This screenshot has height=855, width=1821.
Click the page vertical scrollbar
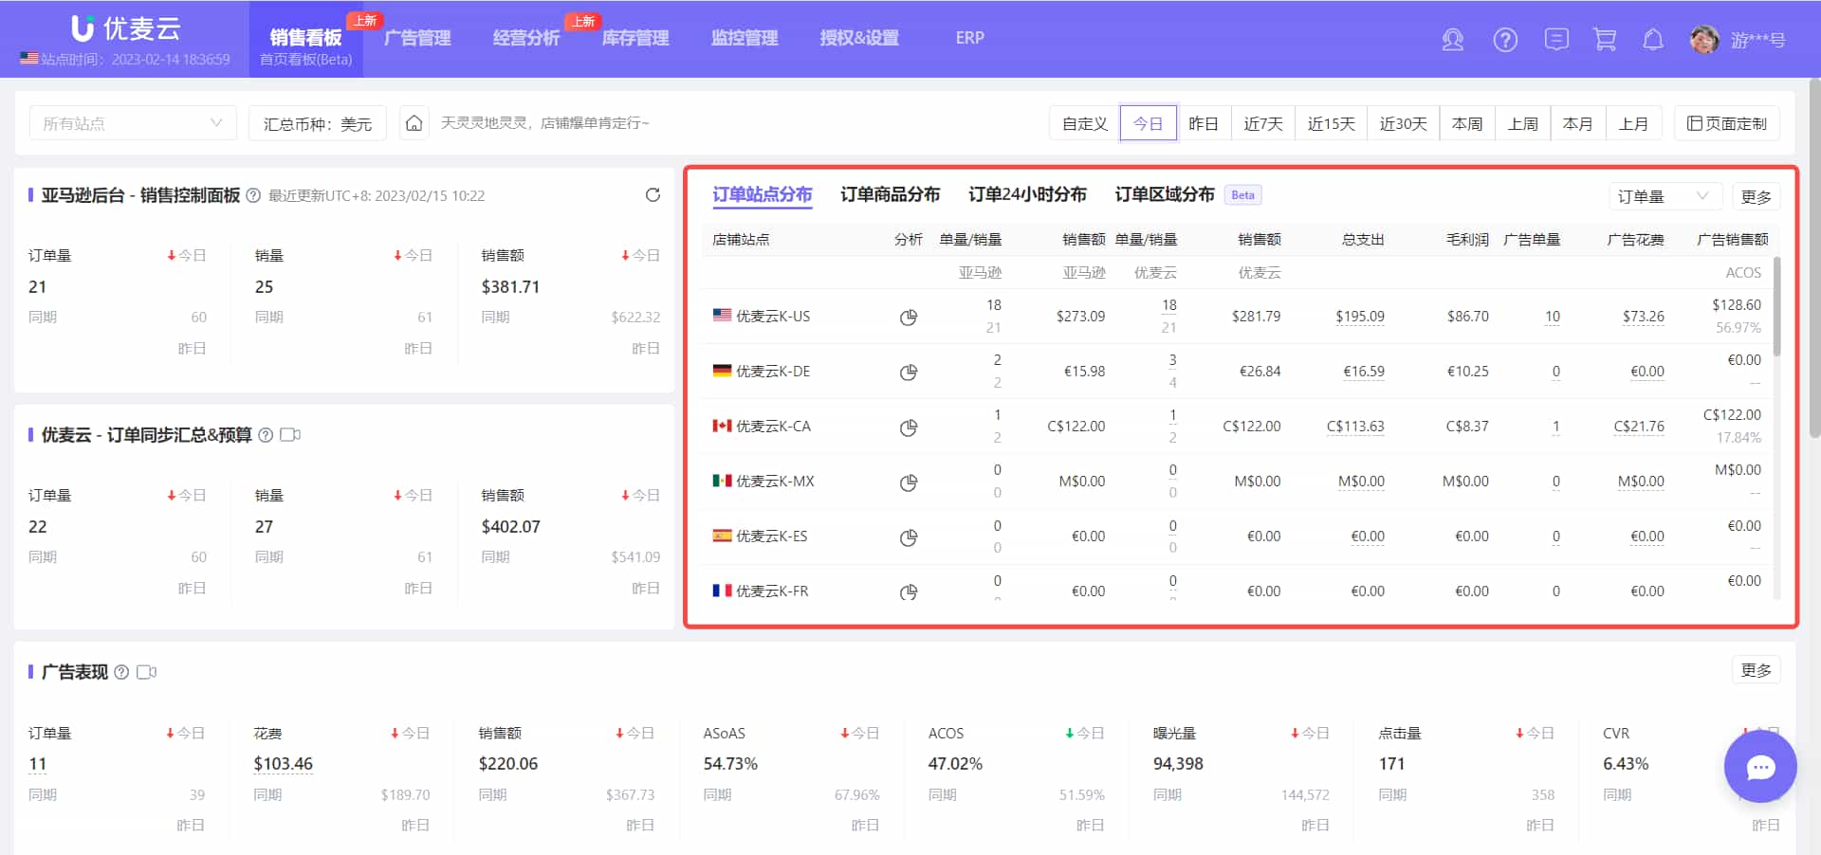[x=1814, y=256]
